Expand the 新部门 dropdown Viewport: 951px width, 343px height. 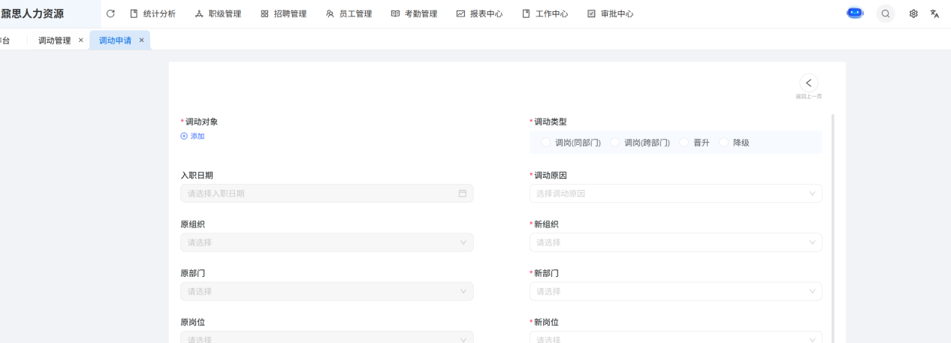(675, 291)
